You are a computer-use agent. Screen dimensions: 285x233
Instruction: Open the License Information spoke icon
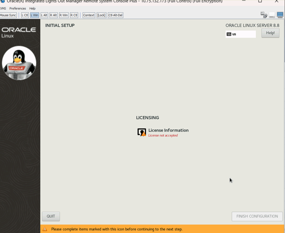click(x=142, y=132)
